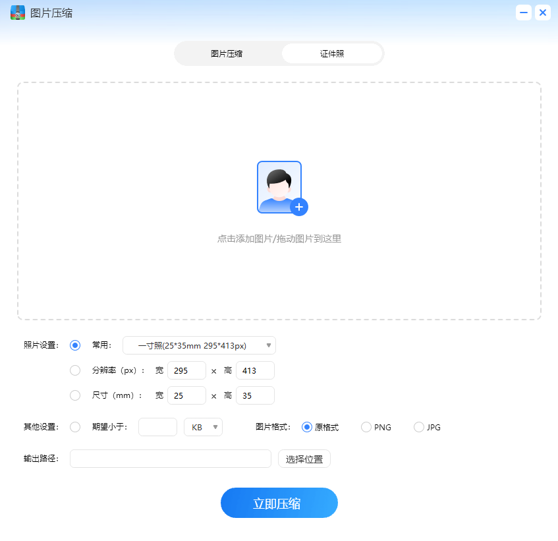Choose PNG as the image format
The height and width of the screenshot is (541, 558).
pyautogui.click(x=366, y=427)
